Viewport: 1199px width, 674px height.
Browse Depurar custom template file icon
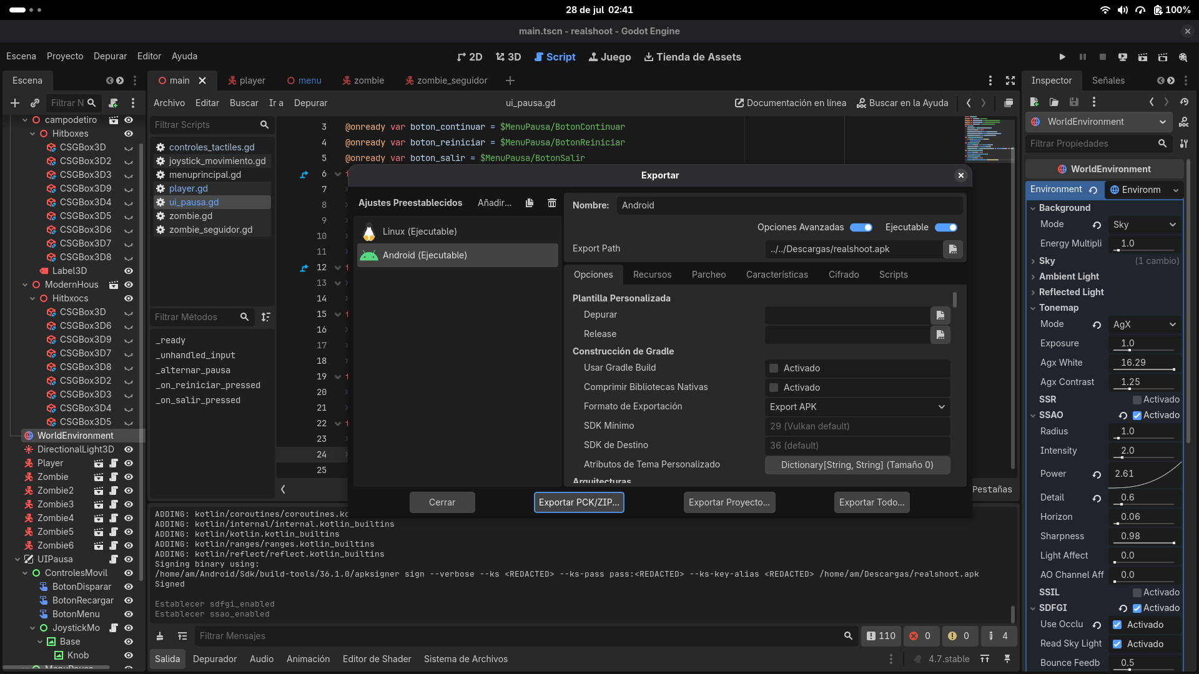click(x=940, y=315)
